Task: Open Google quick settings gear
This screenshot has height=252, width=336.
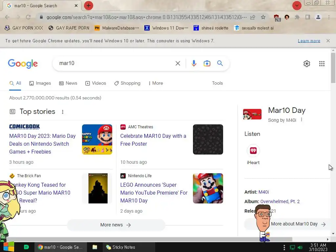Action: click(307, 64)
